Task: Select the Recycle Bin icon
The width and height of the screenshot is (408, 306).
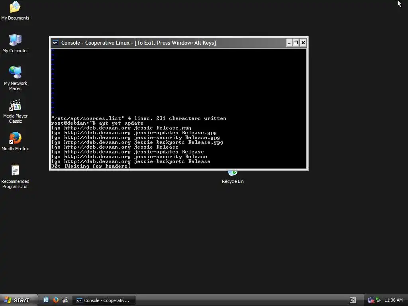Action: pyautogui.click(x=233, y=177)
